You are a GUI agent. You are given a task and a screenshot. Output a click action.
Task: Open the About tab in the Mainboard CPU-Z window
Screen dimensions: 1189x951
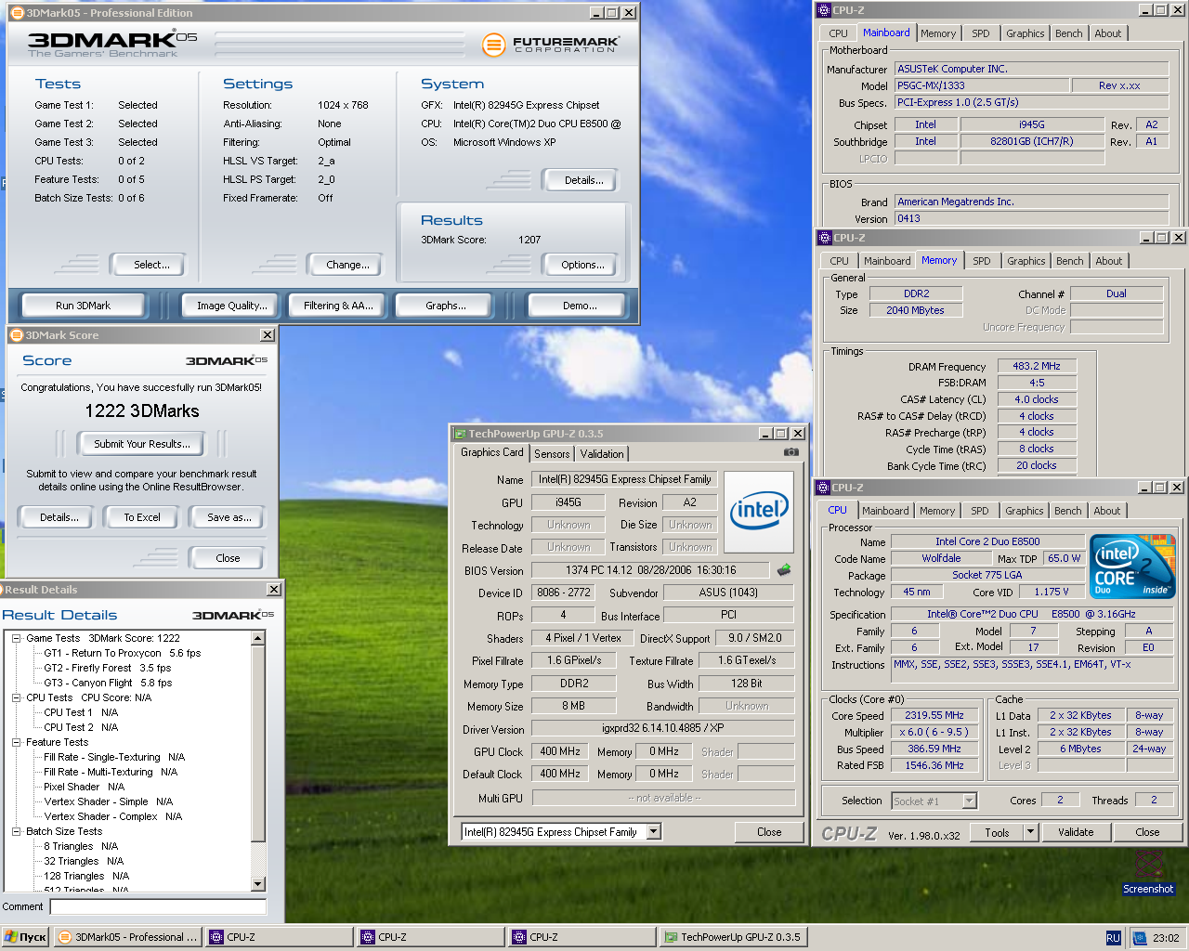pyautogui.click(x=1107, y=33)
